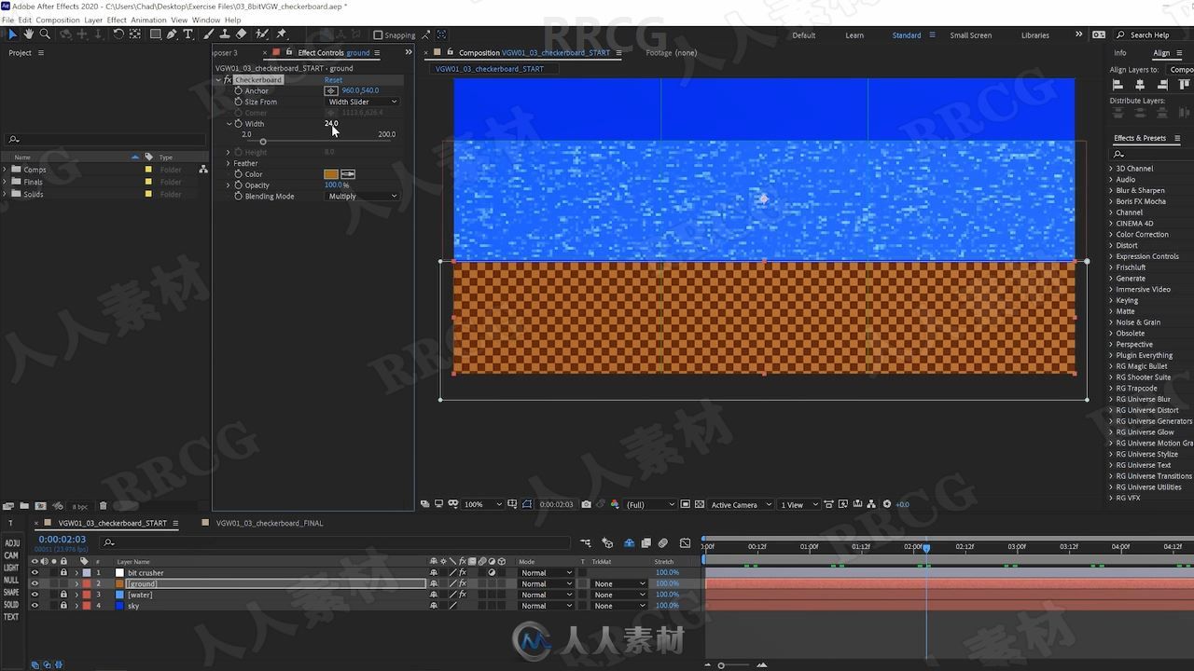Toggle visibility of the ground layer
The image size is (1194, 671).
coord(35,584)
